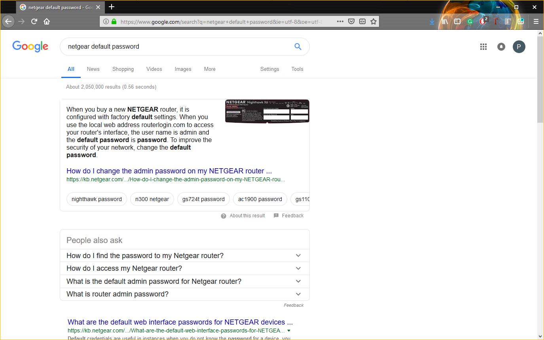Click the green kb.netgear.com snippet URL
This screenshot has height=340, width=544.
pos(176,179)
